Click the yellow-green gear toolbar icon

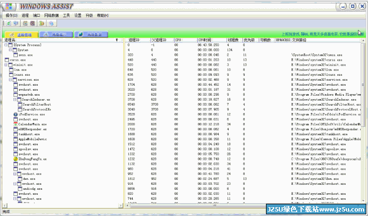42,23
